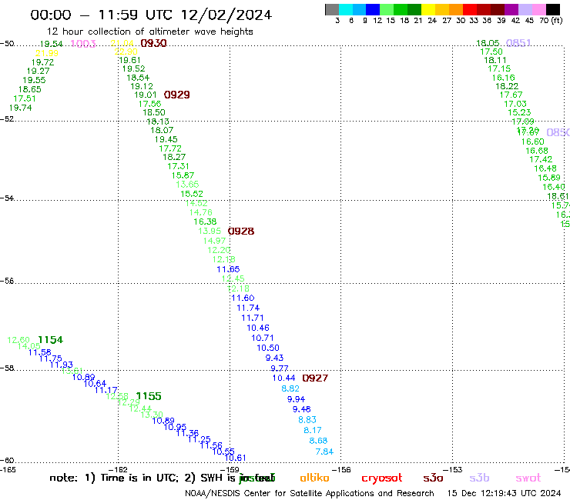The width and height of the screenshot is (570, 500).
Task: Select the 's3a' satellite legend label
Action: [433, 478]
